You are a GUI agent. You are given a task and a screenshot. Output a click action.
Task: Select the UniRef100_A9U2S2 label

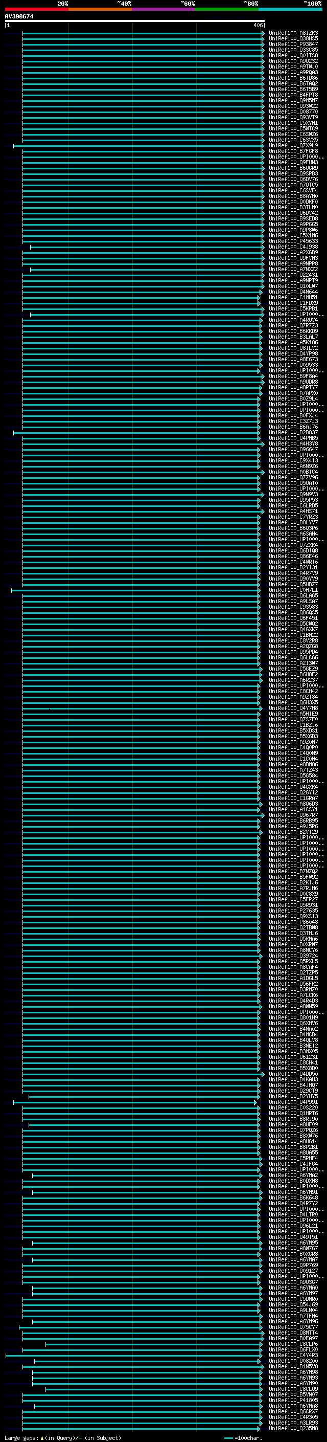click(293, 61)
